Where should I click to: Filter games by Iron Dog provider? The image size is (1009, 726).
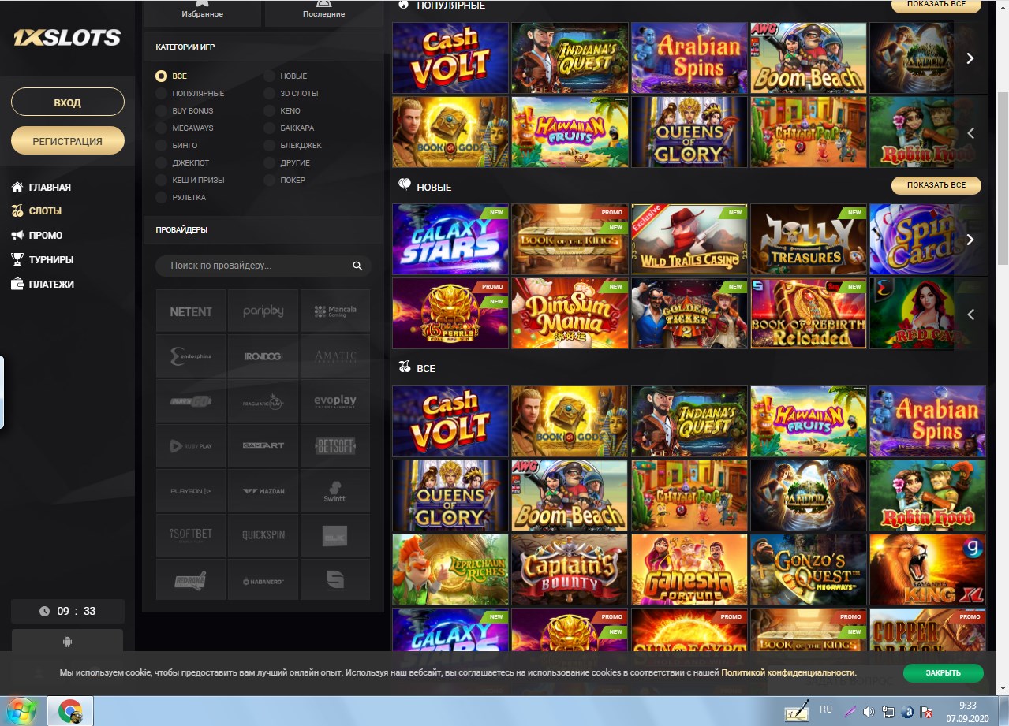263,356
